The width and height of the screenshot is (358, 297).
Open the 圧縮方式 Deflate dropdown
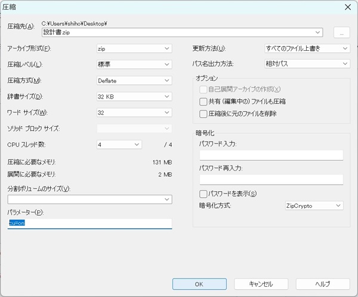click(x=134, y=81)
